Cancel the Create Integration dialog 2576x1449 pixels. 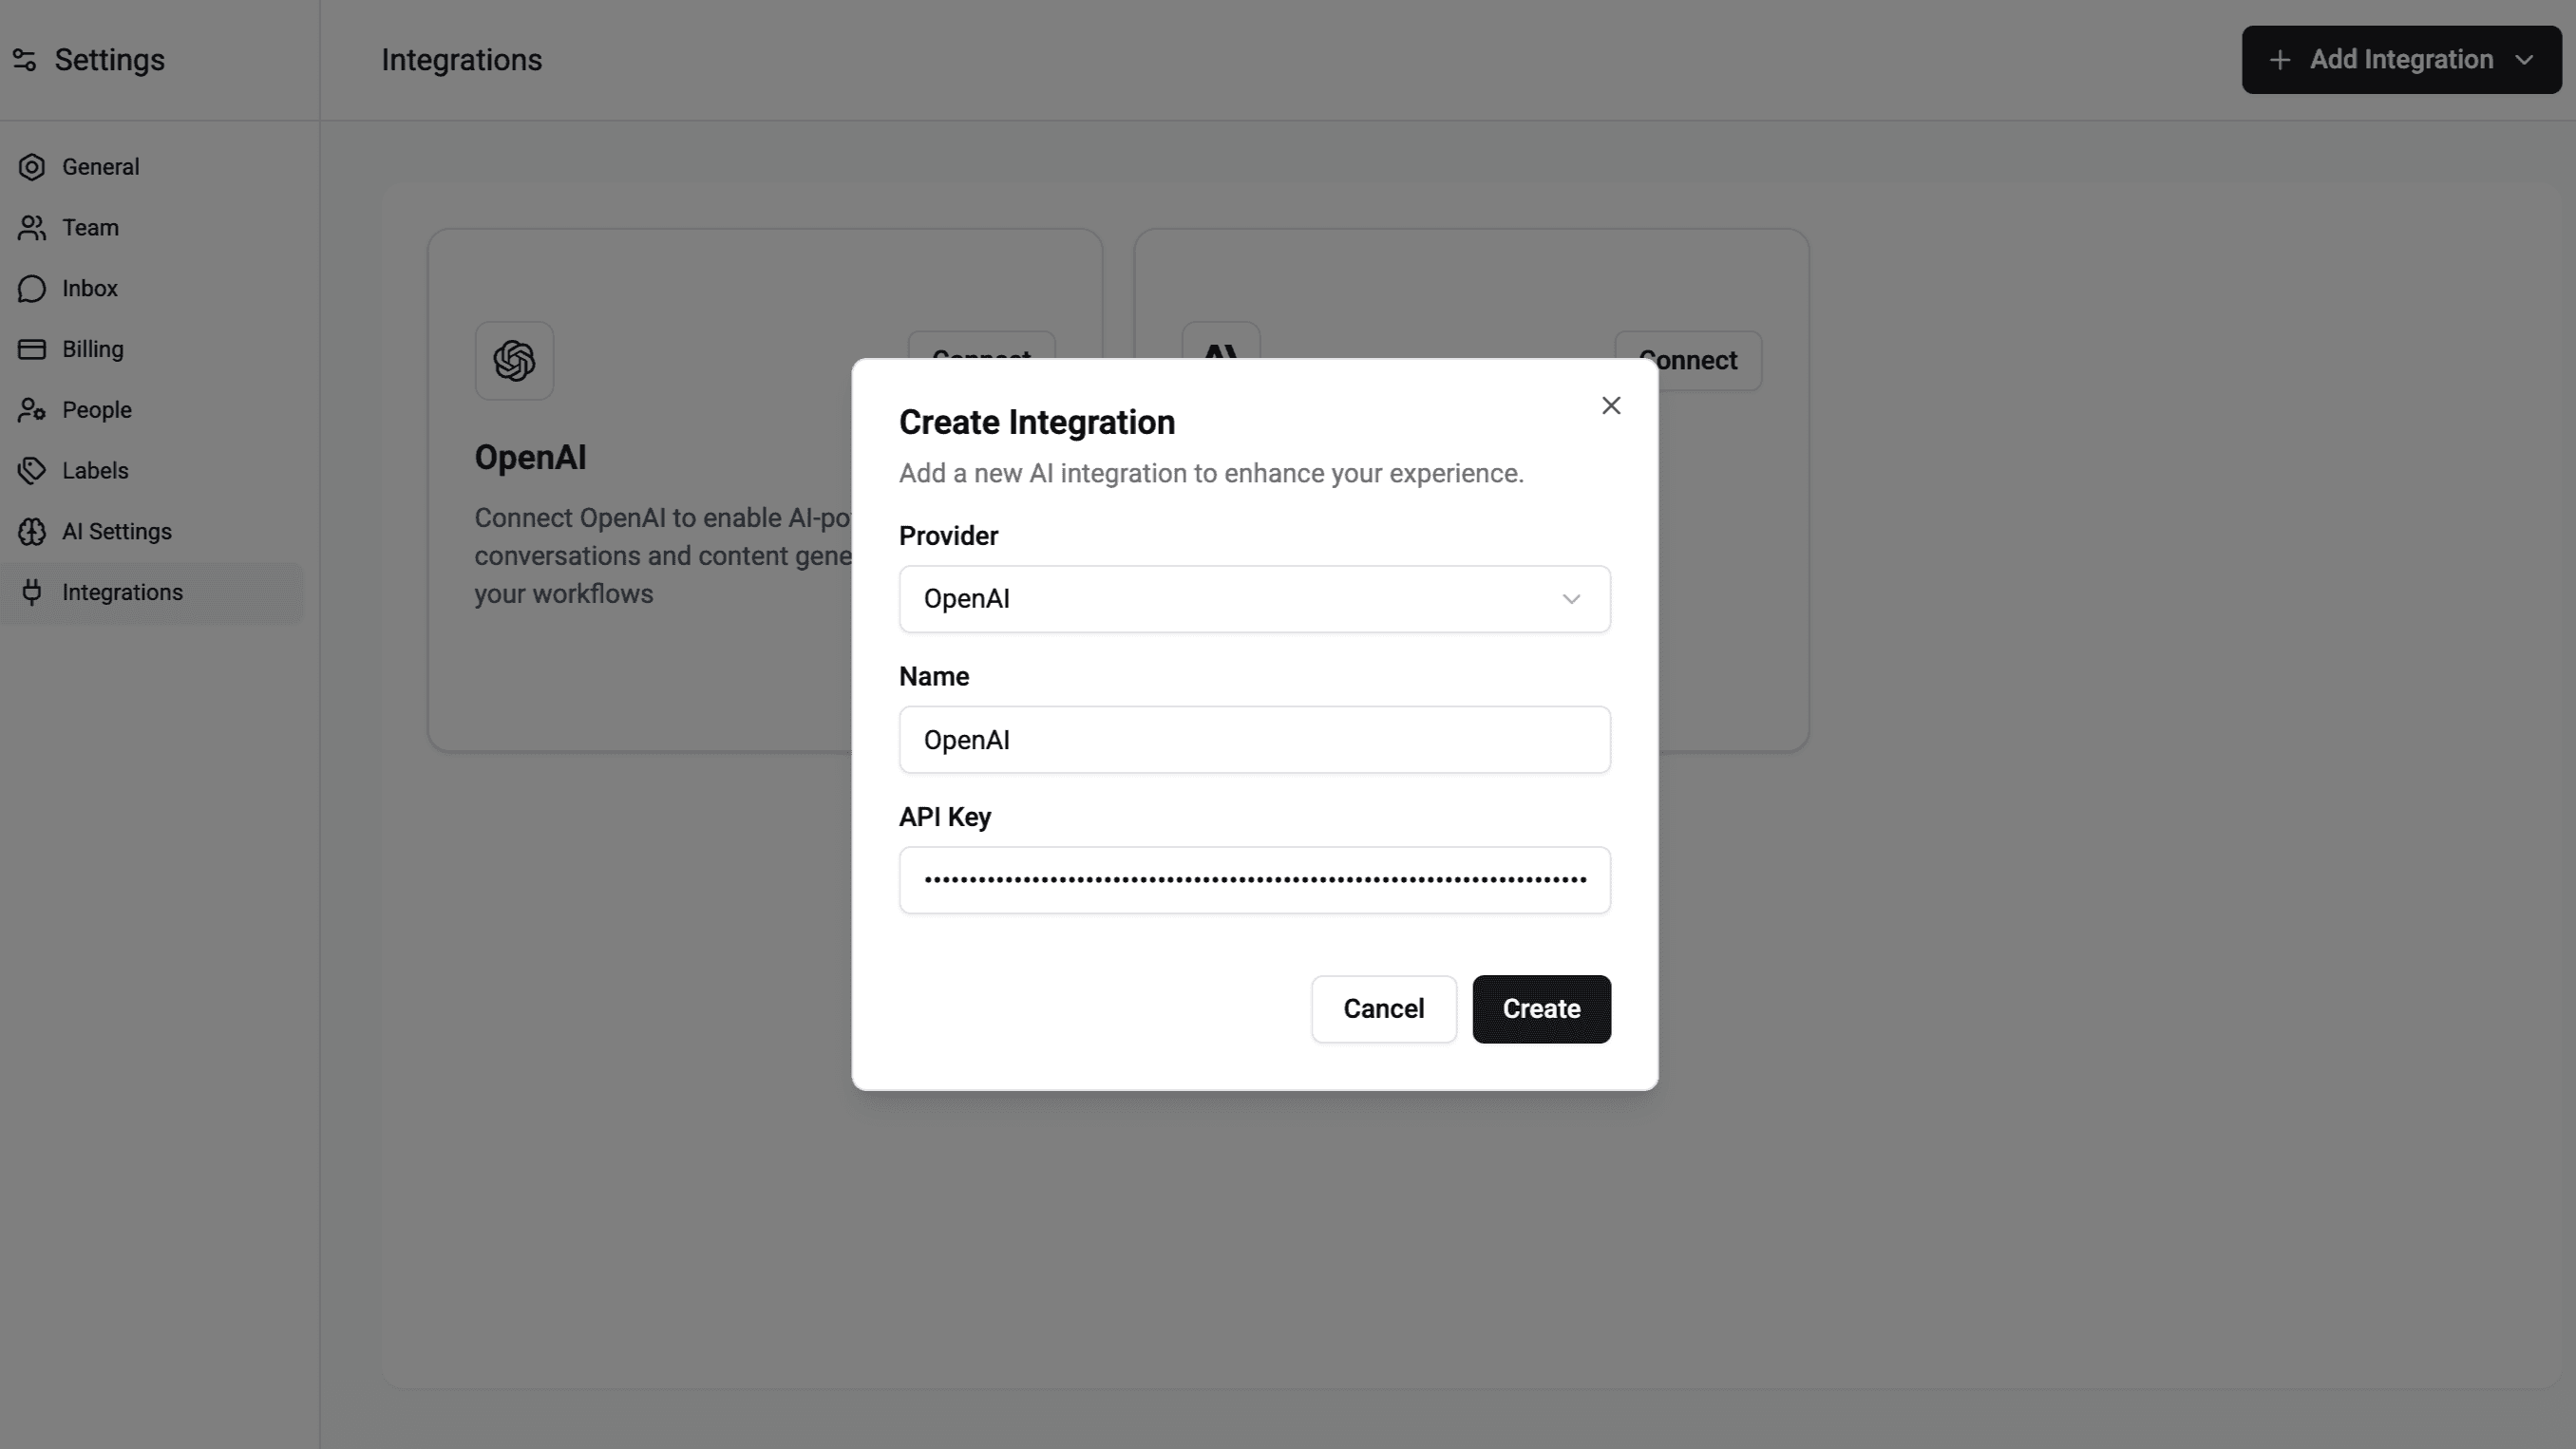1384,1009
